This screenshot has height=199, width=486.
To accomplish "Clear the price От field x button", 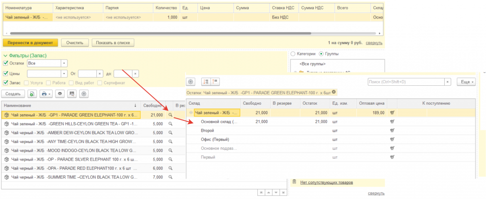I will coord(100,73).
